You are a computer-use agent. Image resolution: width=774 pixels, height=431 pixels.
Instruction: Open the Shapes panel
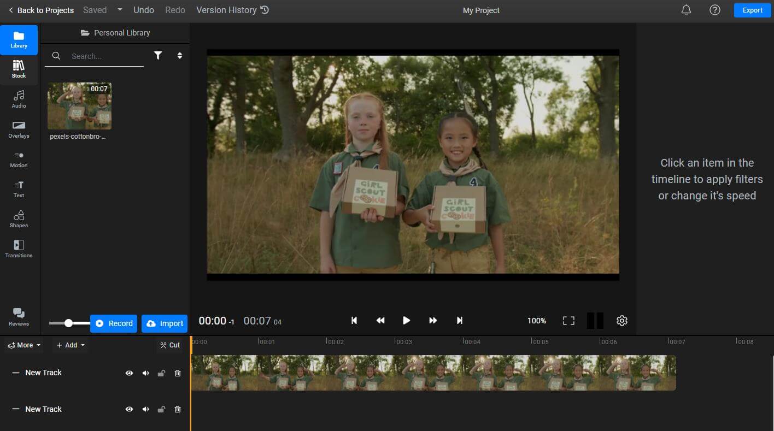19,219
